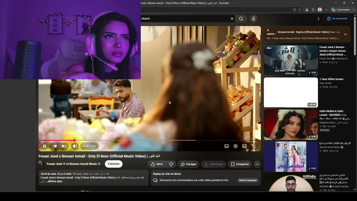Click the YouTube search magnifier button
Screen dimensions: 357x201
241,18
